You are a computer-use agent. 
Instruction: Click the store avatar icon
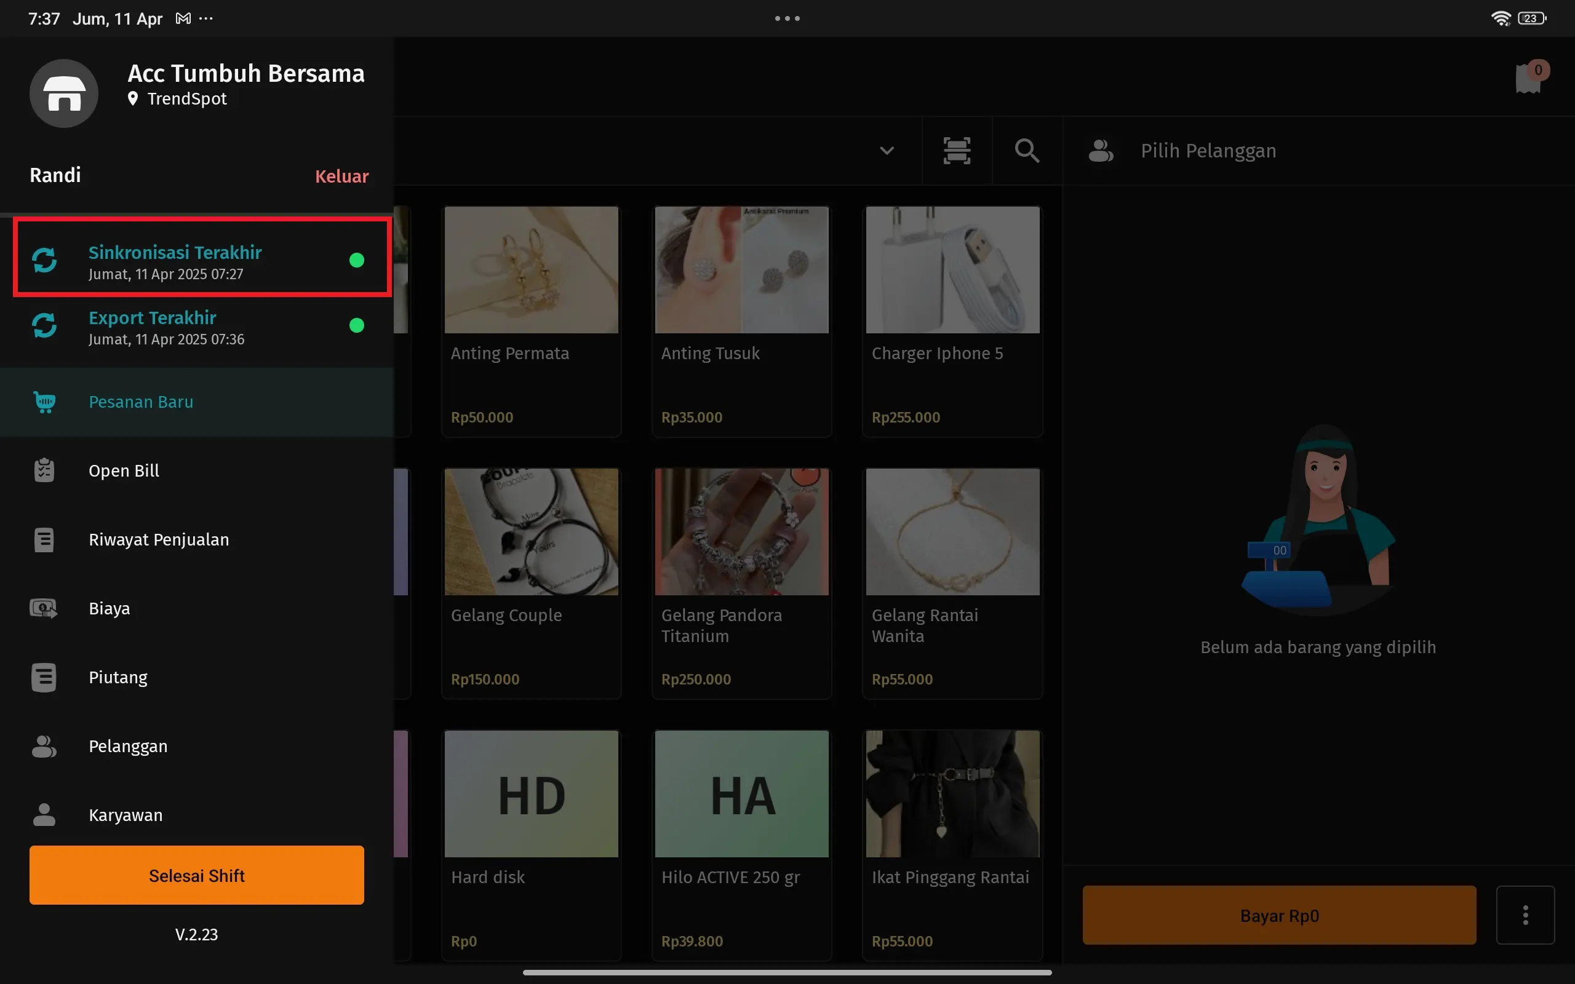point(64,93)
